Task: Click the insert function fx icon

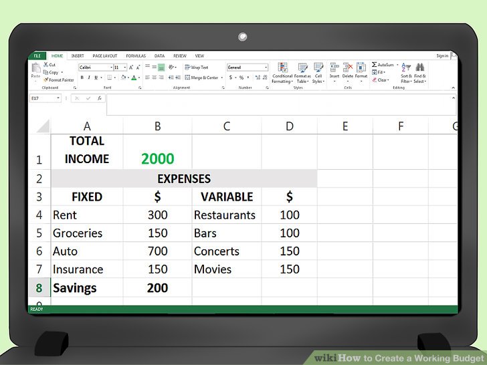Action: [x=100, y=98]
